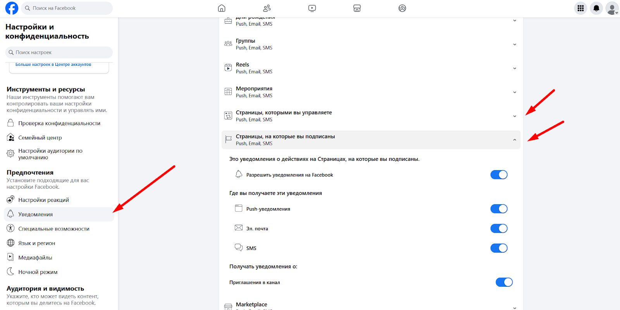This screenshot has width=620, height=310.
Task: Open the notifications bell in top bar
Action: pos(596,8)
